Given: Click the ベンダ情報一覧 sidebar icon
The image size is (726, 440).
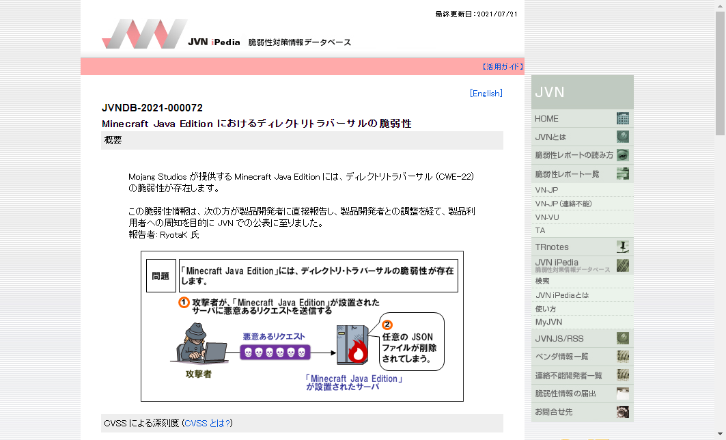Looking at the screenshot, I should pos(622,356).
